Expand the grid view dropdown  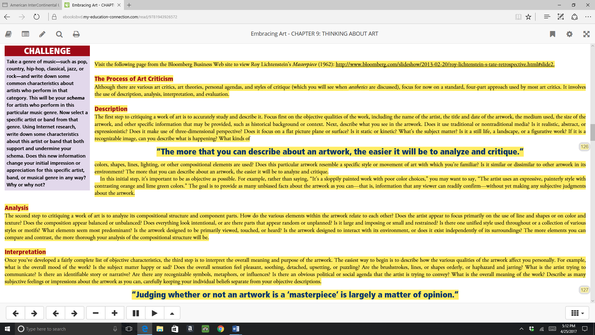point(577,313)
